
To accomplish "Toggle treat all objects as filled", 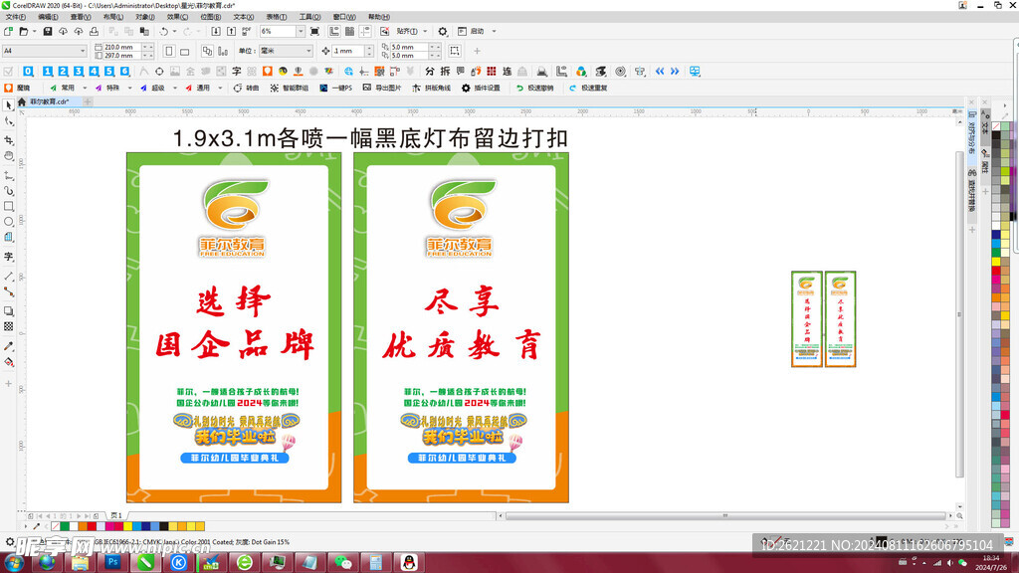I will [x=454, y=51].
